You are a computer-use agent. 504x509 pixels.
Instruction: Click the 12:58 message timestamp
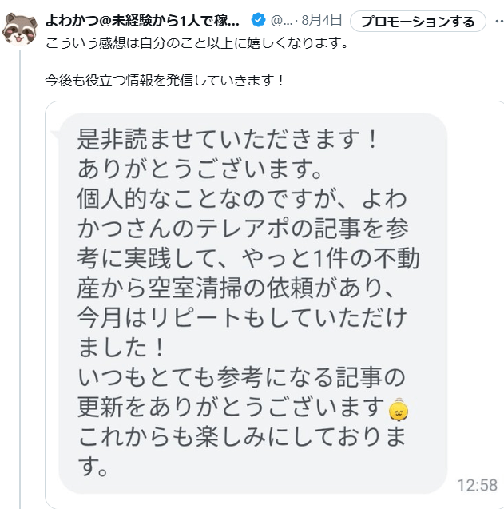477,485
